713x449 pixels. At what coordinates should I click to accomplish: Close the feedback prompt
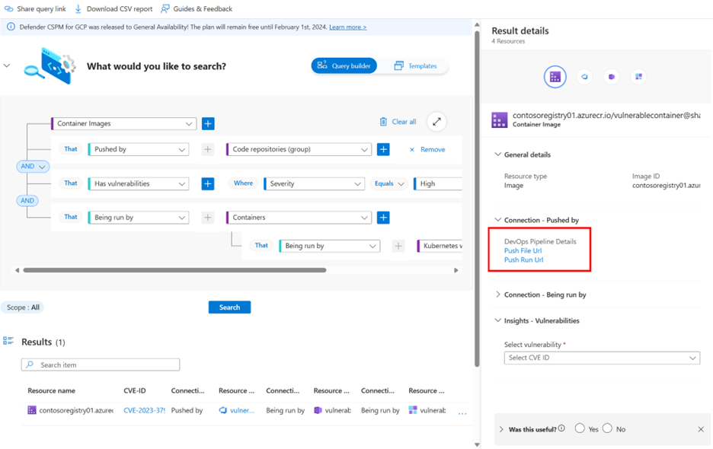click(701, 429)
